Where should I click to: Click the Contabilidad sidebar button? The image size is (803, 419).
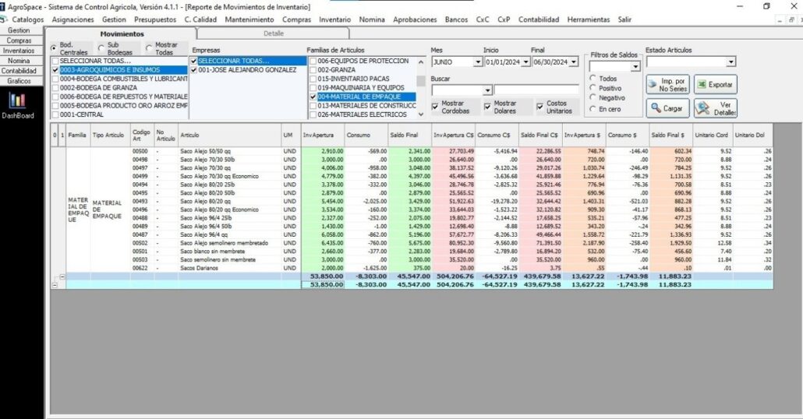19,71
